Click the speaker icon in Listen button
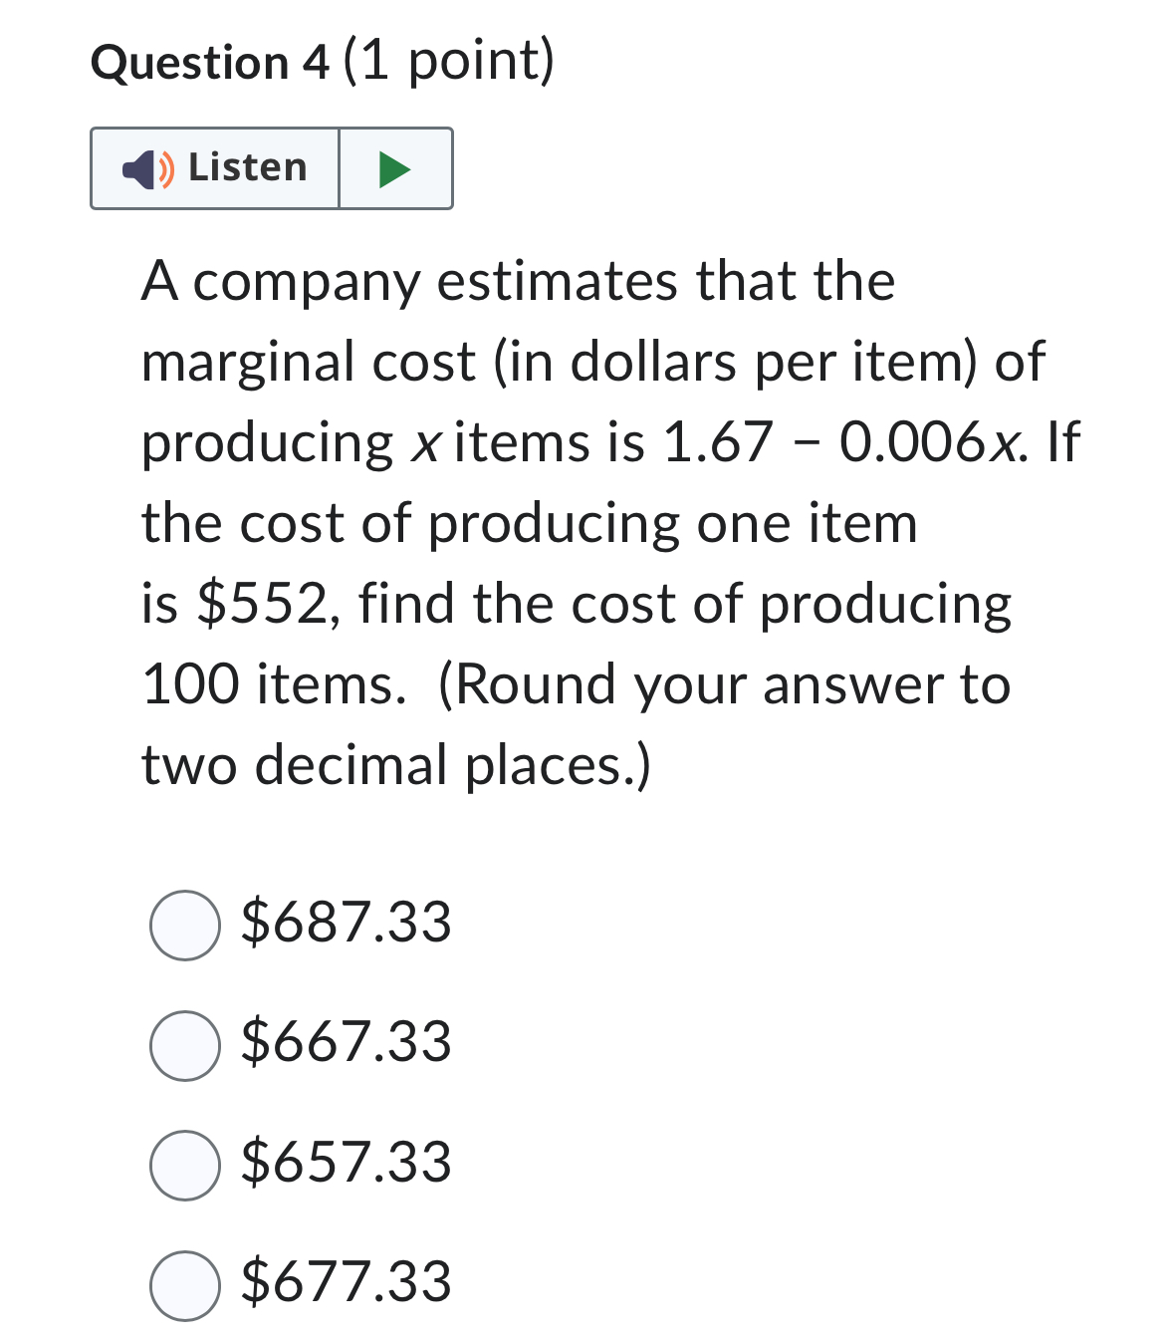Screen dimensions: 1165x1338 tap(147, 168)
